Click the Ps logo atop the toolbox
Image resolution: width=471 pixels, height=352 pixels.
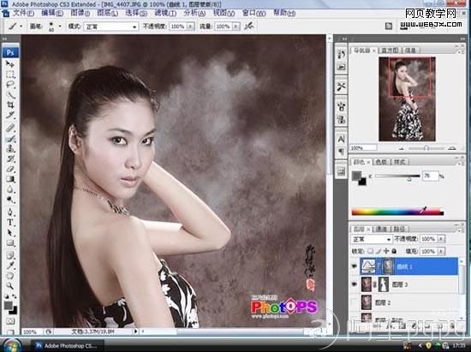point(10,52)
